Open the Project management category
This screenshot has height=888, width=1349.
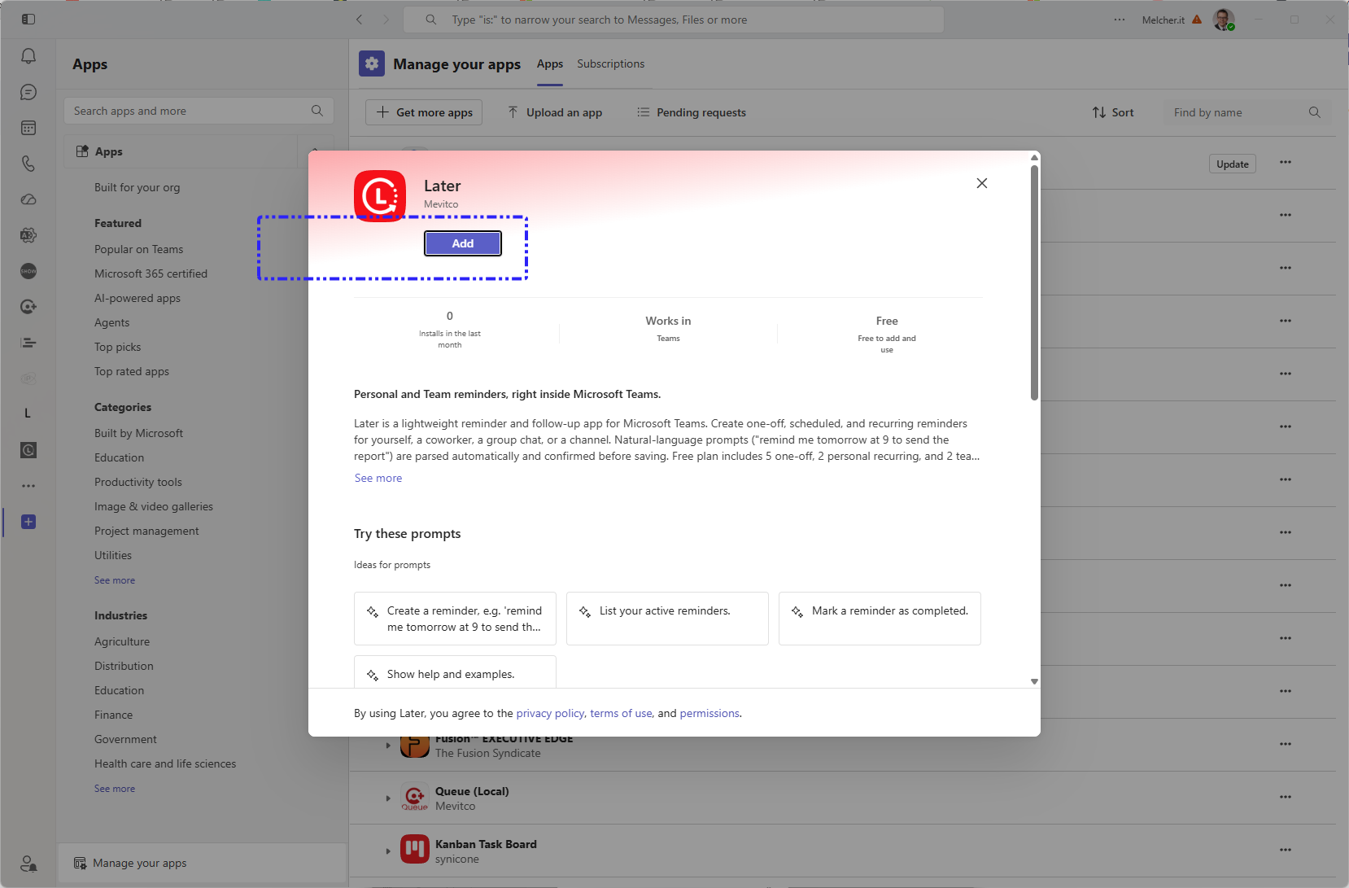click(x=146, y=531)
